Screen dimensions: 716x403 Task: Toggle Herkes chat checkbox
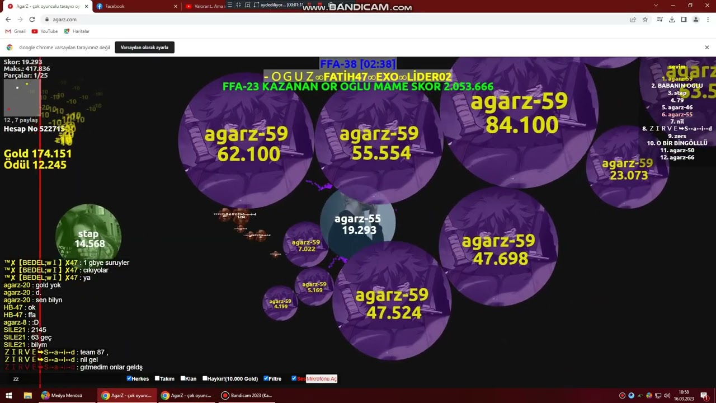click(x=129, y=378)
